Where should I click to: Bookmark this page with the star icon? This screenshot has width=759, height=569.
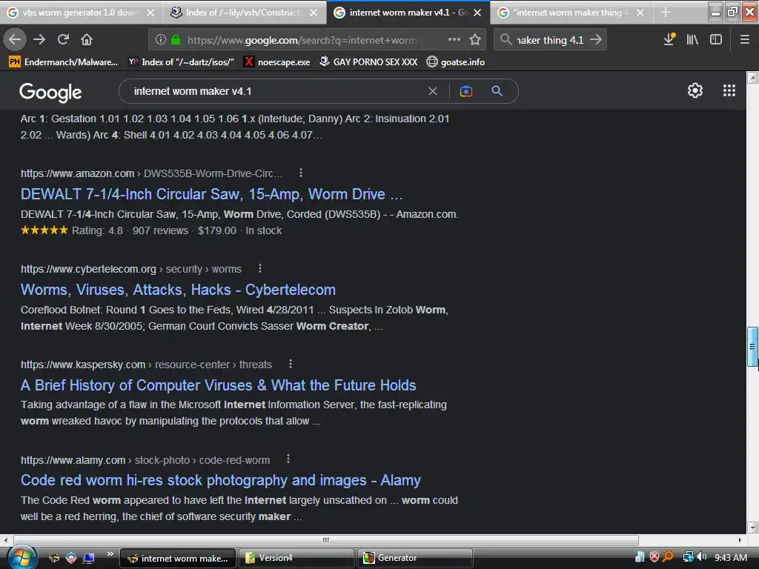click(x=475, y=39)
